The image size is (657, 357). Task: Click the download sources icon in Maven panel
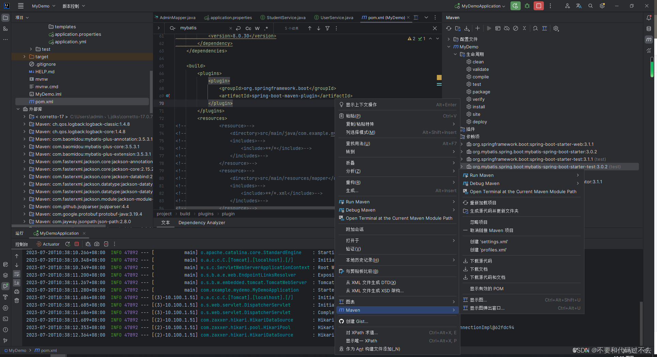click(467, 29)
